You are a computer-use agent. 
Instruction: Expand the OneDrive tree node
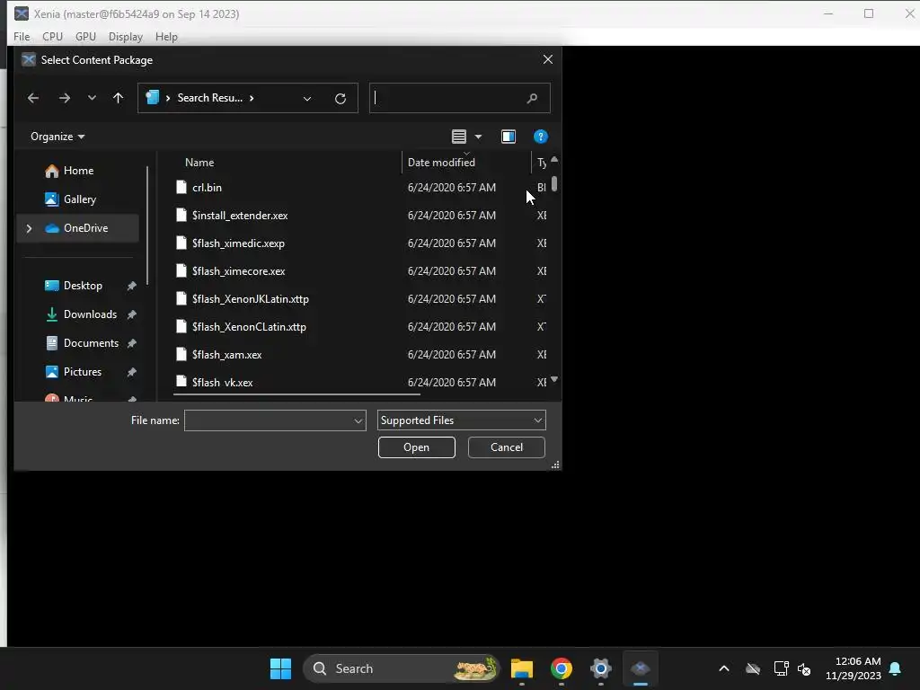coord(29,228)
